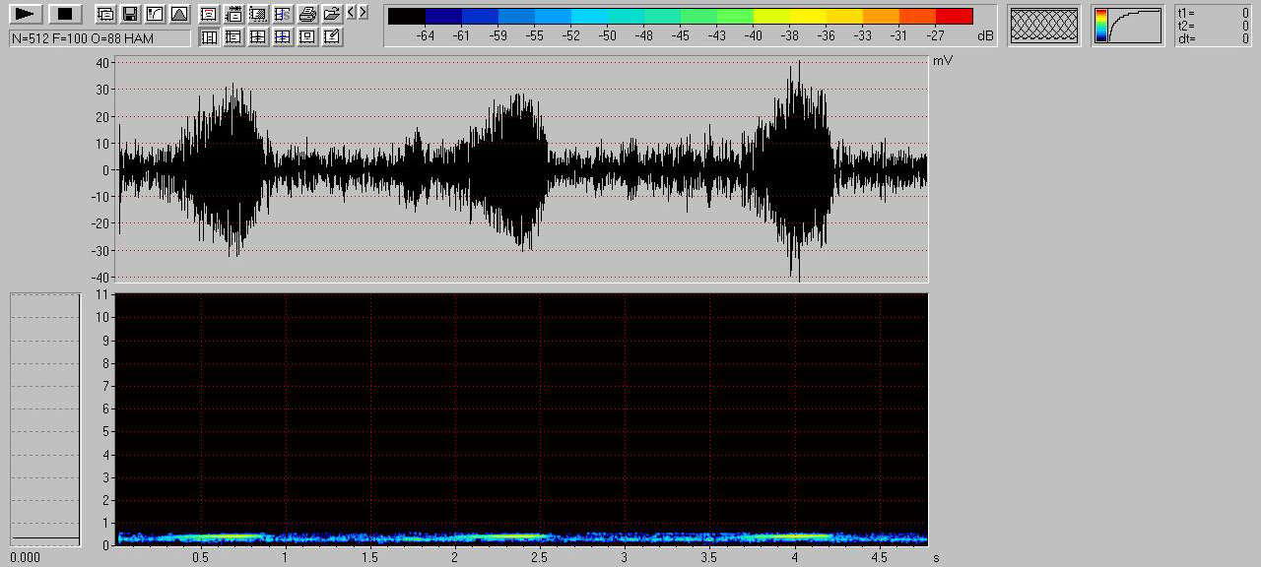The height and width of the screenshot is (567, 1261).
Task: Click the color palette curve panel
Action: tap(1127, 26)
